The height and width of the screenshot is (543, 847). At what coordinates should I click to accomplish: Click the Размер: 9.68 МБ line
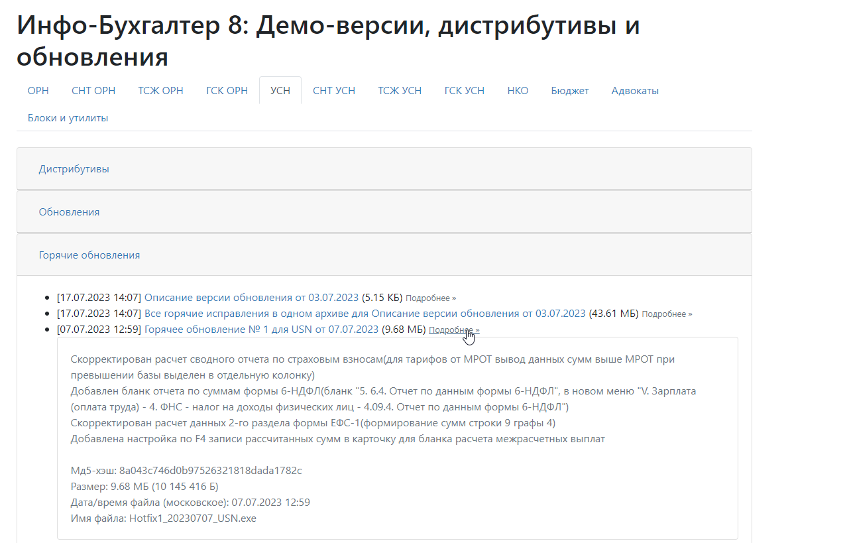(144, 487)
